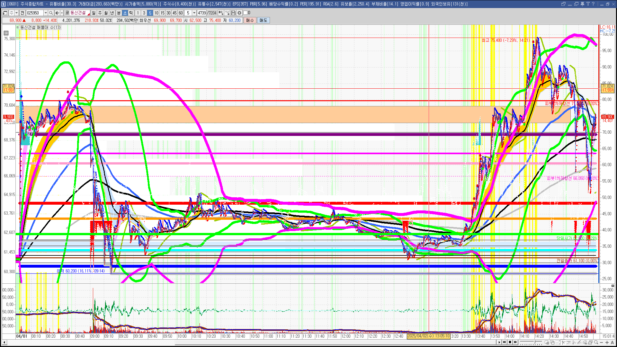
Task: Click the 매도 sell button
Action: pyautogui.click(x=263, y=20)
